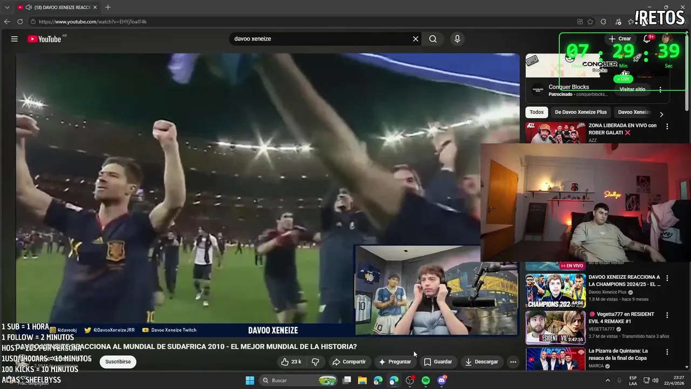The width and height of the screenshot is (691, 389).
Task: Open Discord from the taskbar
Action: click(x=442, y=380)
